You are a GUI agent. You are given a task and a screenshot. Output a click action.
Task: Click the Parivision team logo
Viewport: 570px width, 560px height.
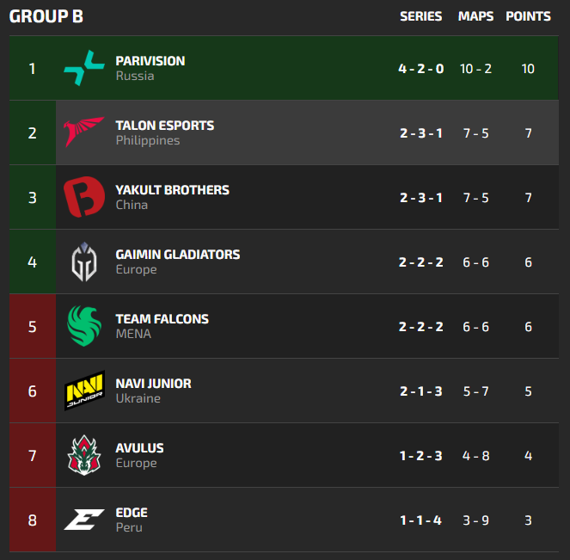coord(84,68)
